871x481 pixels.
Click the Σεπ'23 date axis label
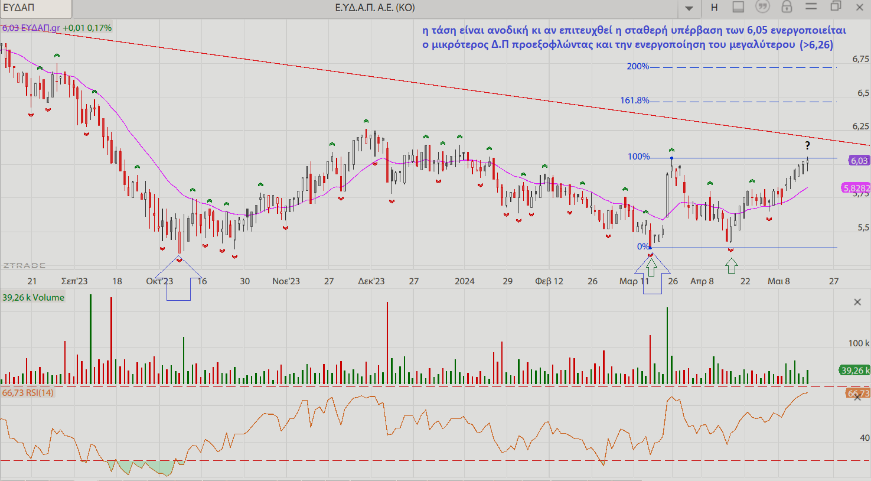point(74,281)
